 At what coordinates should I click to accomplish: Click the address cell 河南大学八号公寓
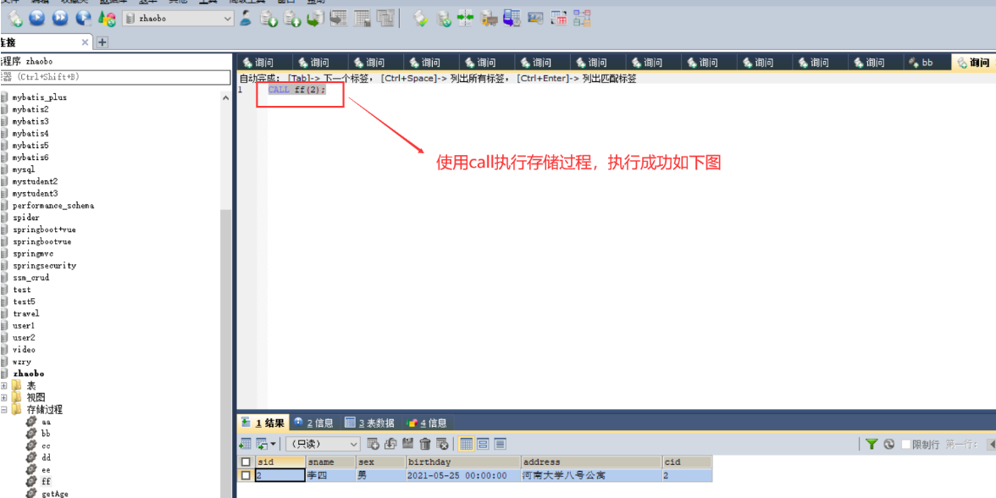(x=591, y=474)
